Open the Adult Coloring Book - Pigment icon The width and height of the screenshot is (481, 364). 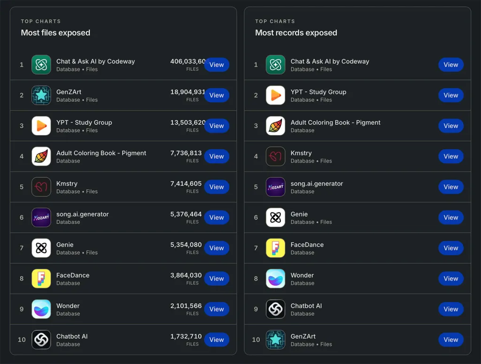[x=41, y=156]
